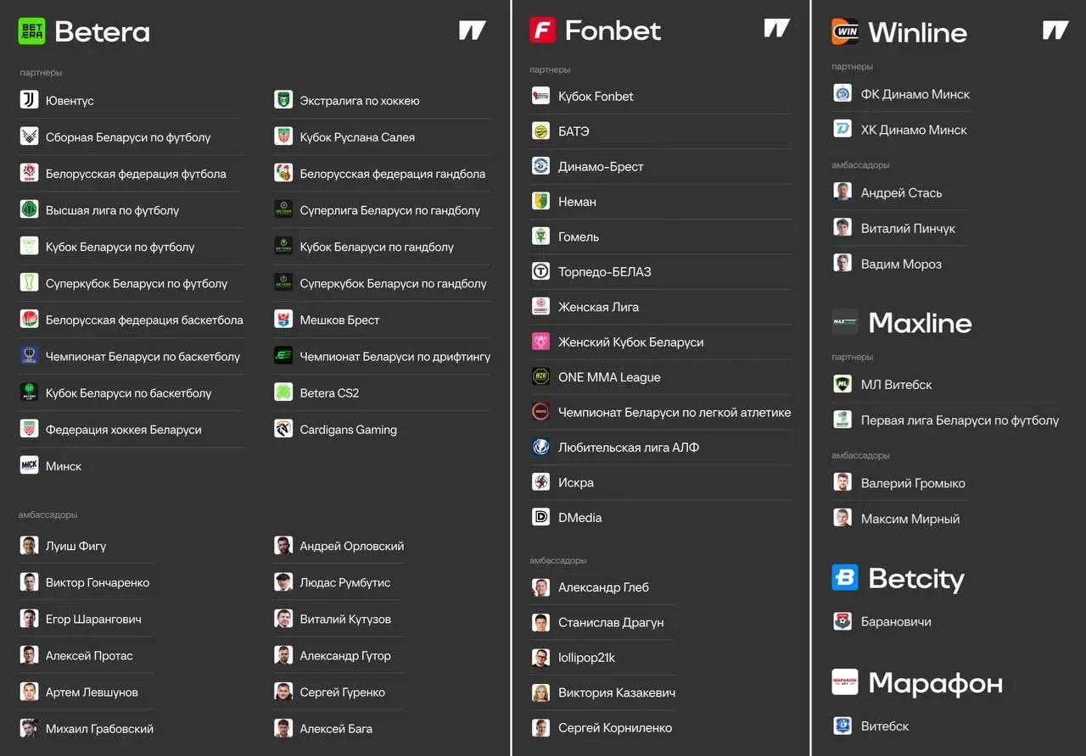Click the text 'Станислав Драгун'
Image resolution: width=1086 pixels, height=756 pixels.
click(611, 622)
